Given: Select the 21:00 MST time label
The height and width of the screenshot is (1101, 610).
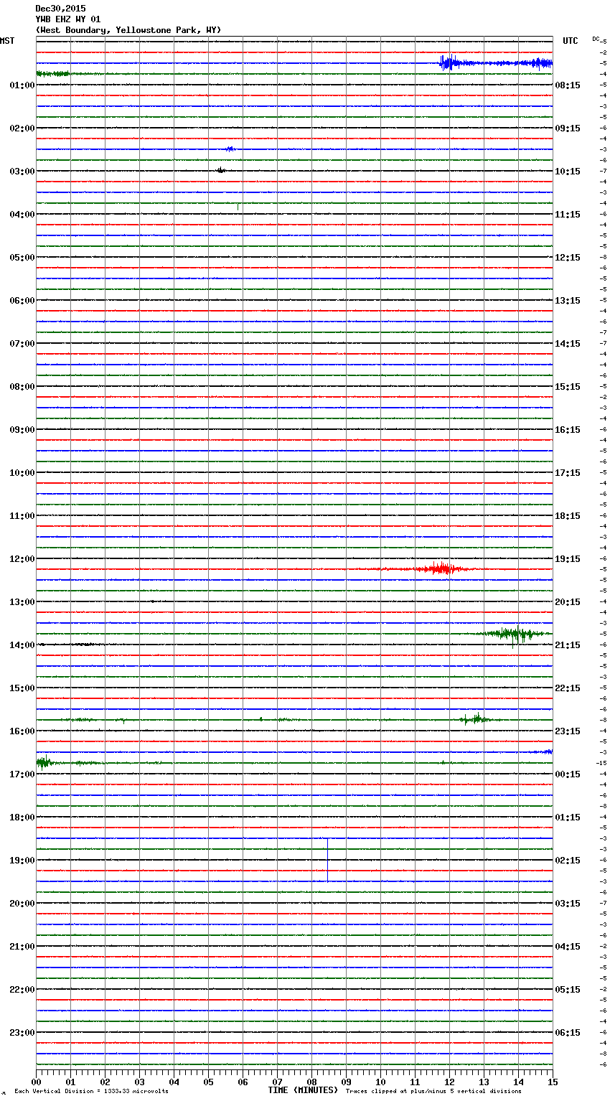Looking at the screenshot, I should (22, 947).
